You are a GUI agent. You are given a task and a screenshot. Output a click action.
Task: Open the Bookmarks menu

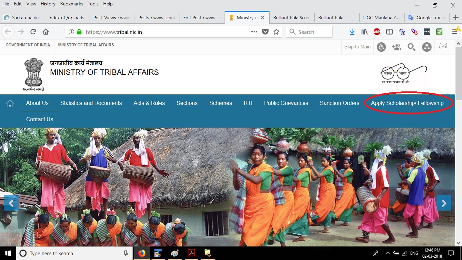tap(71, 4)
